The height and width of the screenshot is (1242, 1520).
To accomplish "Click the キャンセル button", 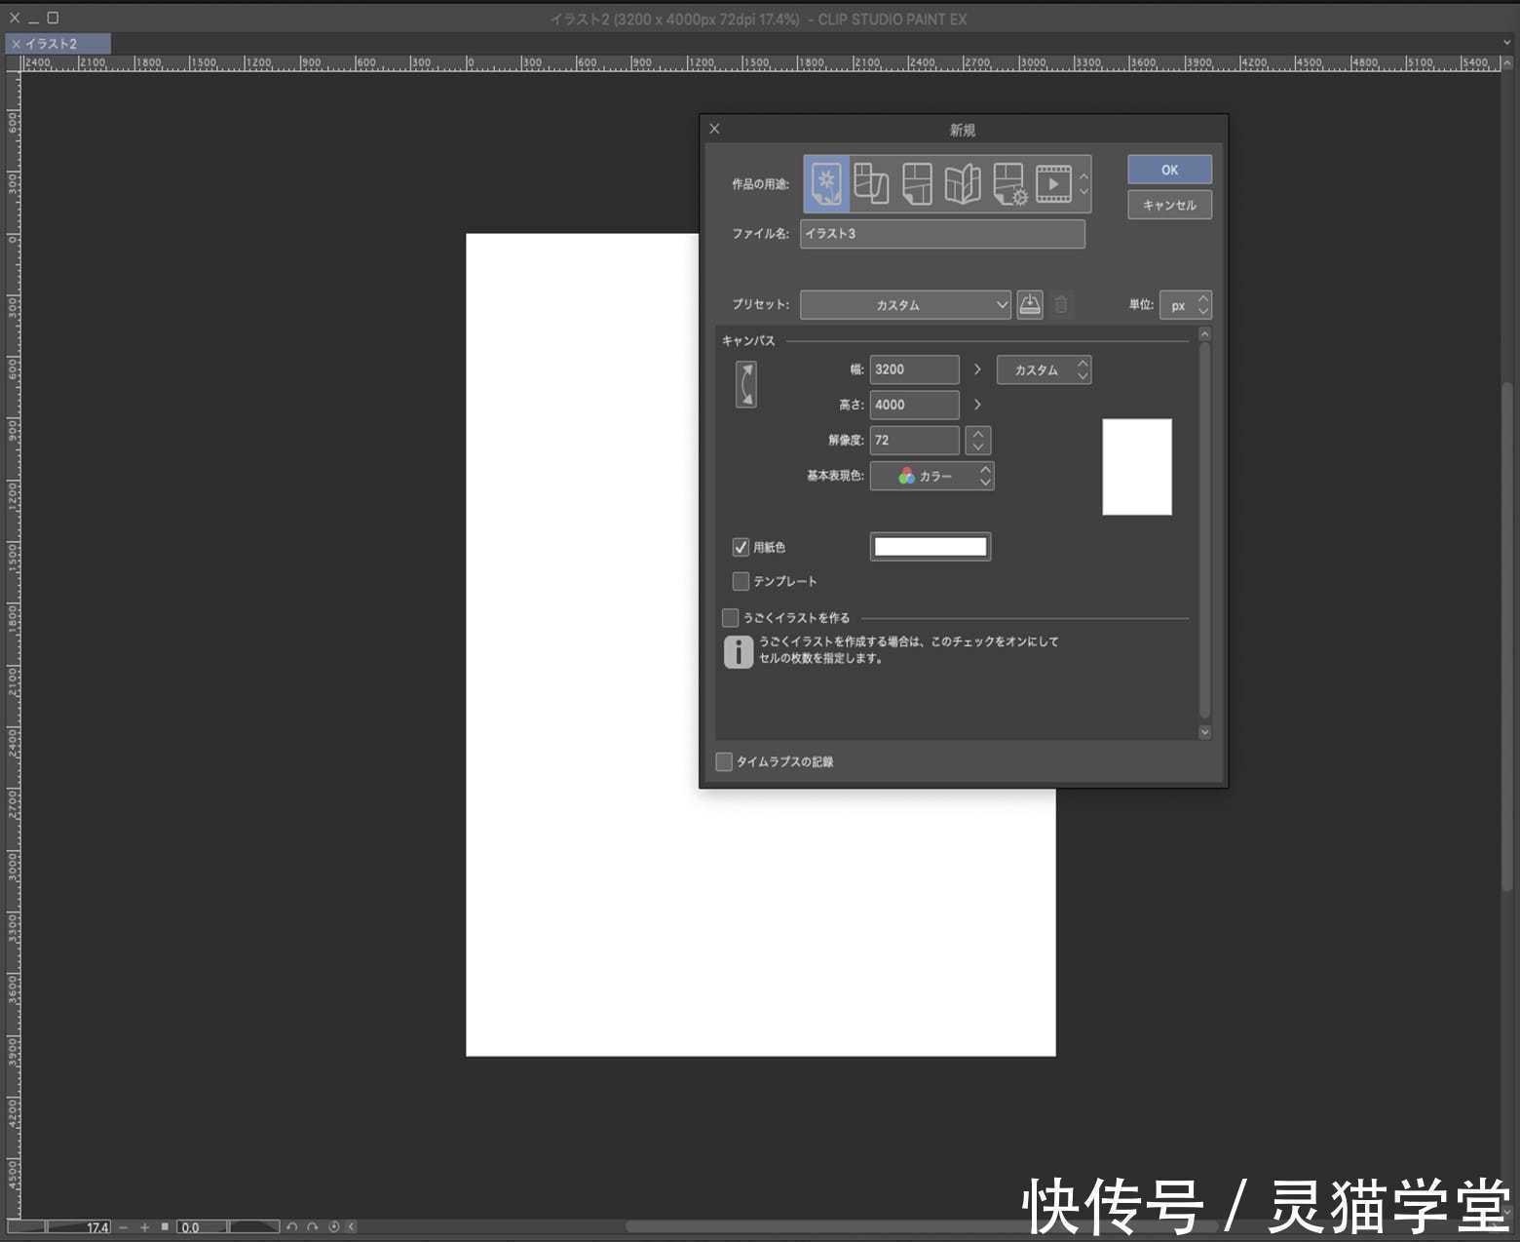I will [1168, 204].
